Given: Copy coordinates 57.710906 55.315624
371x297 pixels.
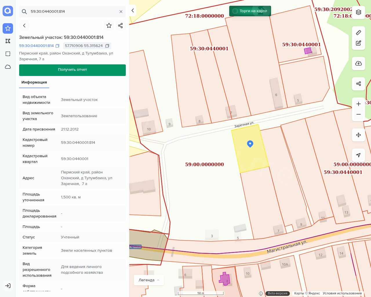Looking at the screenshot, I should (107, 46).
